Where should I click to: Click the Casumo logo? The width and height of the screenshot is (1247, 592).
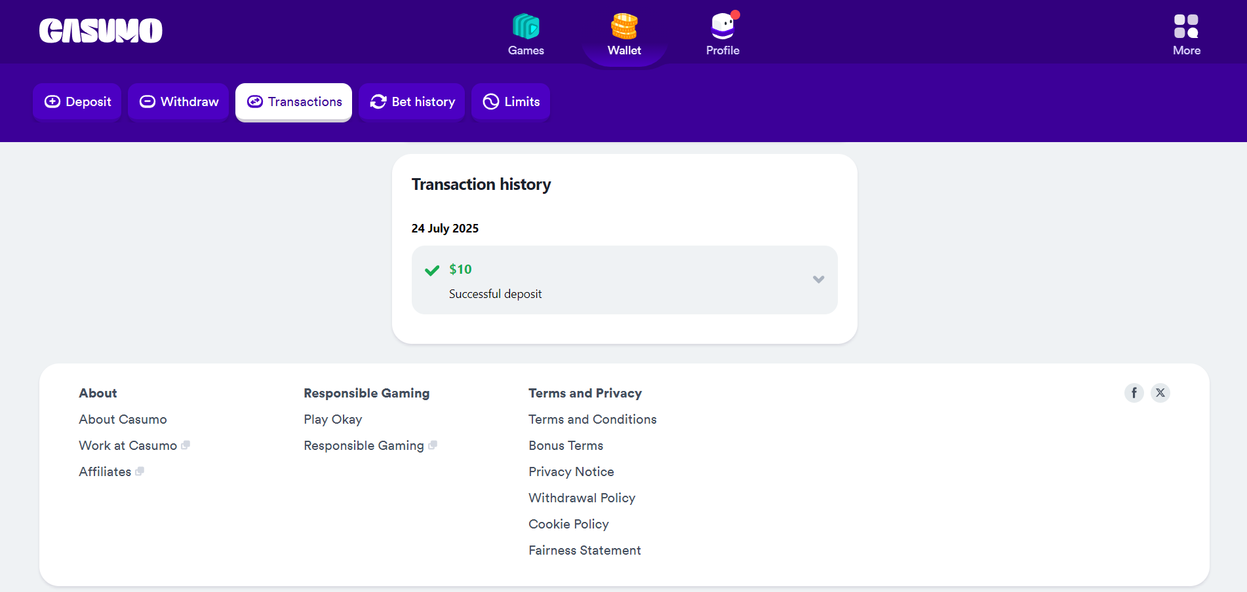(x=101, y=31)
